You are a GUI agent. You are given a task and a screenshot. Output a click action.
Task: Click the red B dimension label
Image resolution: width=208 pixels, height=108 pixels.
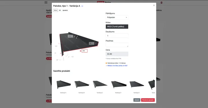80,51
